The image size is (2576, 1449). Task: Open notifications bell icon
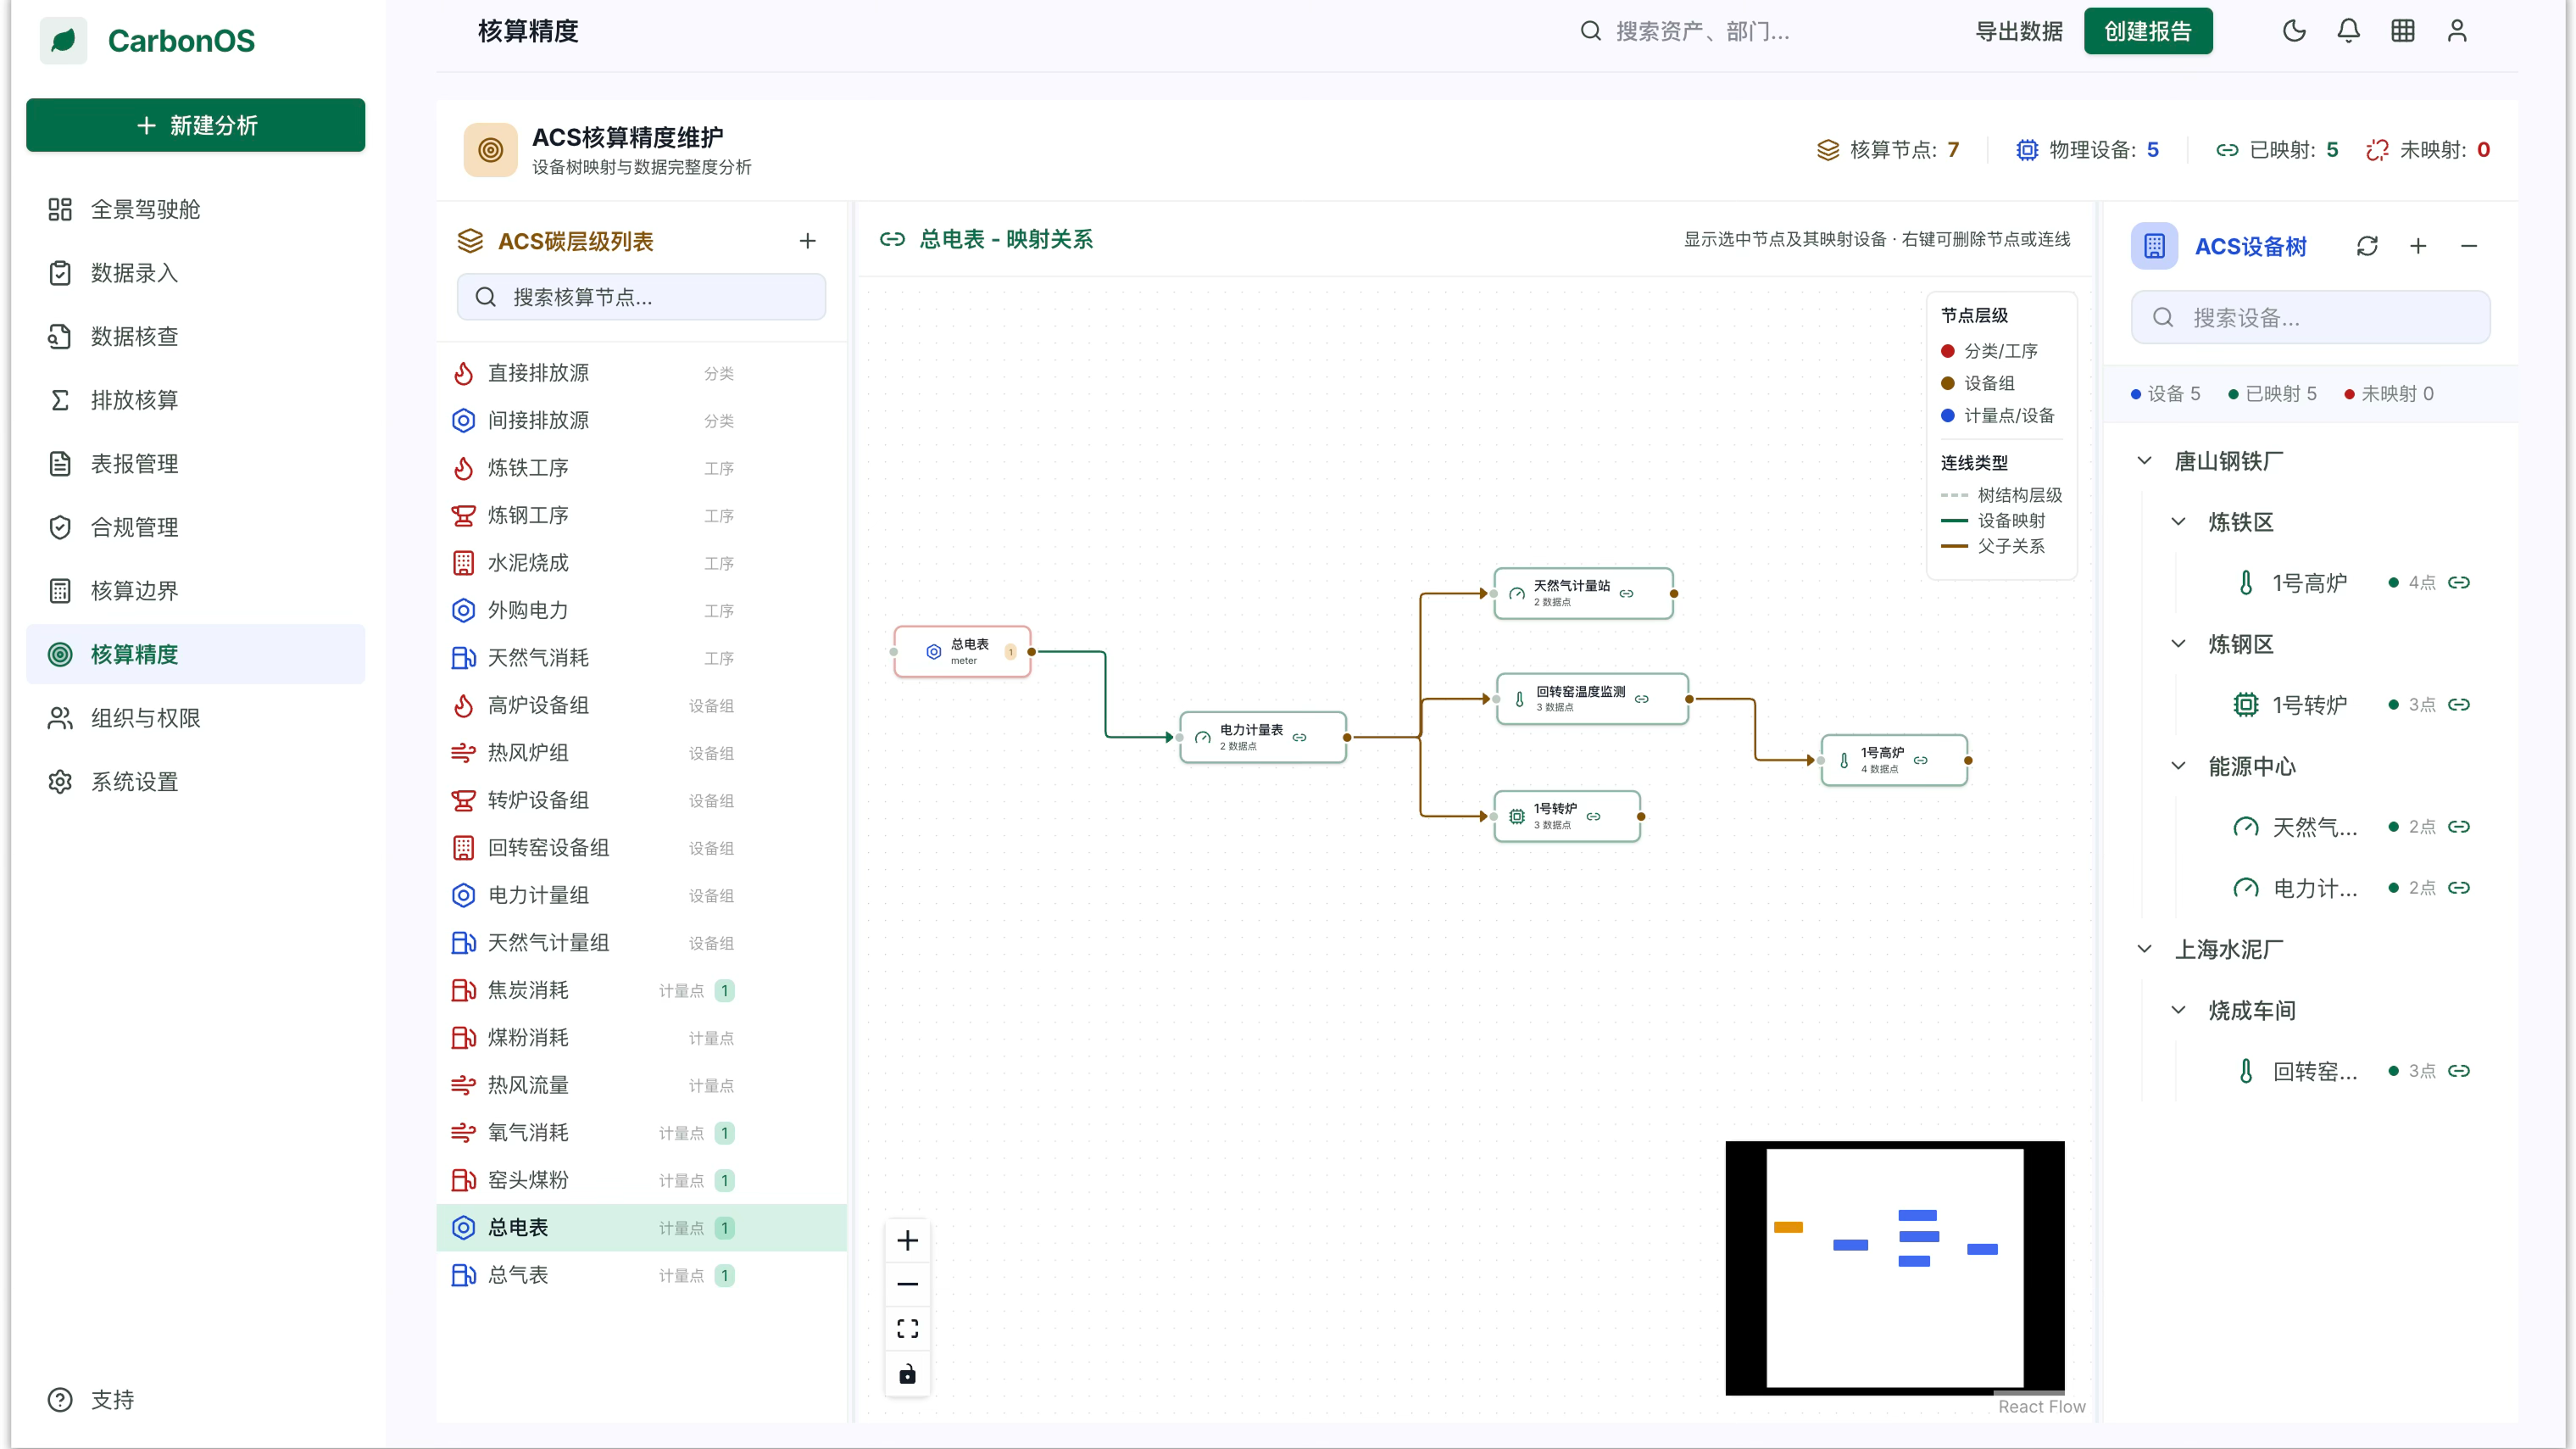point(2348,31)
